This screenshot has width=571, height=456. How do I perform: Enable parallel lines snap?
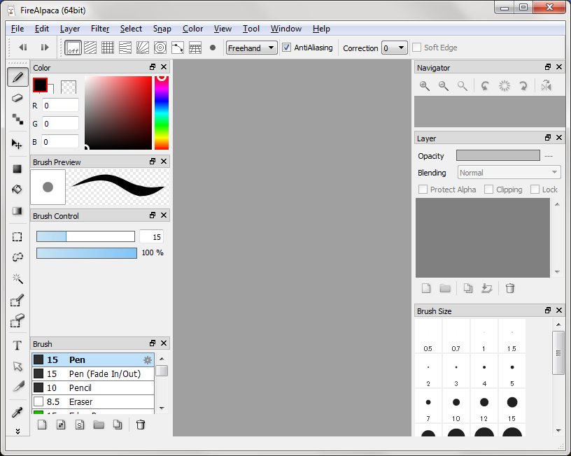[x=90, y=48]
